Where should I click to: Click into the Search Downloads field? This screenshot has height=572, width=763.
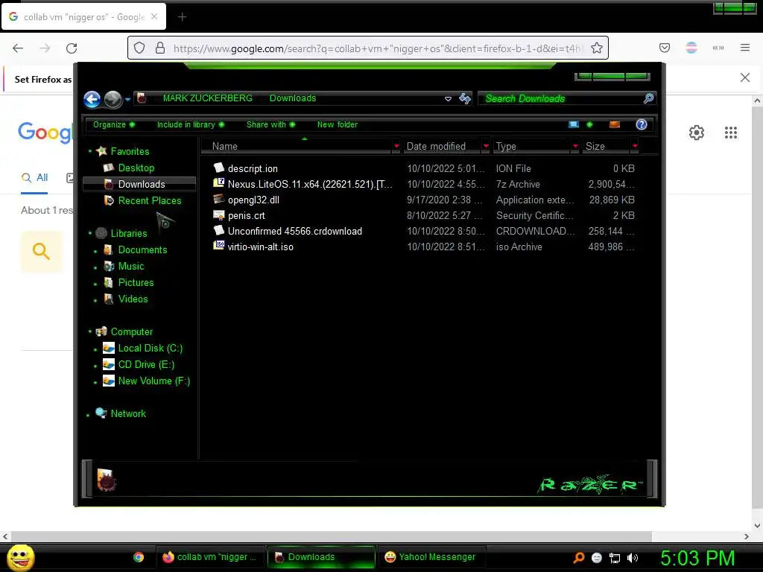[560, 99]
